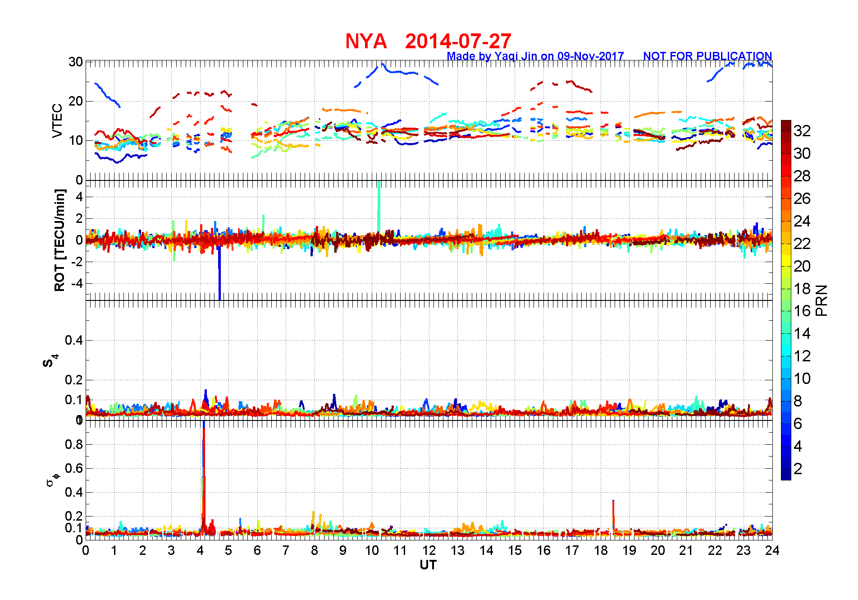Click the 'Made by Yaqi Jin on 09-Nov-2017' text
The image size is (858, 600).
(x=535, y=56)
